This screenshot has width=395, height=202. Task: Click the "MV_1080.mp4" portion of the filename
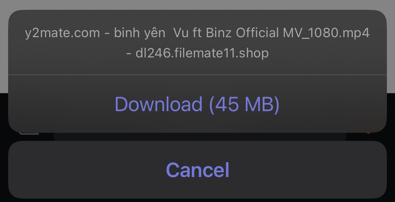point(326,33)
